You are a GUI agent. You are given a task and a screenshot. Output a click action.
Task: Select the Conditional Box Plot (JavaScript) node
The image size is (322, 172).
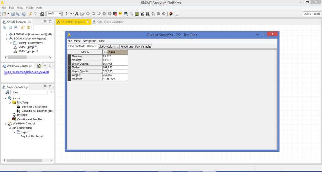[37, 111]
